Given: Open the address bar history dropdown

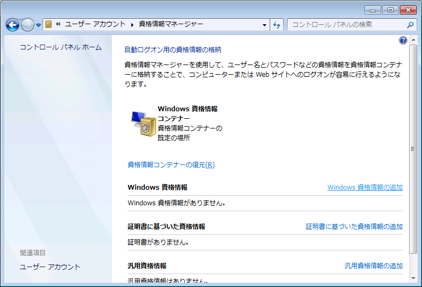Looking at the screenshot, I should [x=265, y=25].
